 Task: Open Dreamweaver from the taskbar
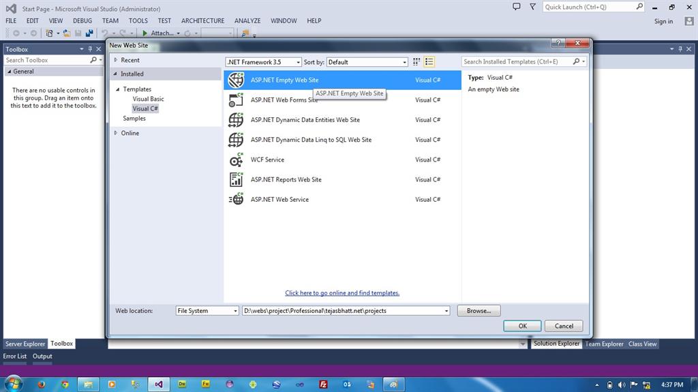(x=182, y=385)
